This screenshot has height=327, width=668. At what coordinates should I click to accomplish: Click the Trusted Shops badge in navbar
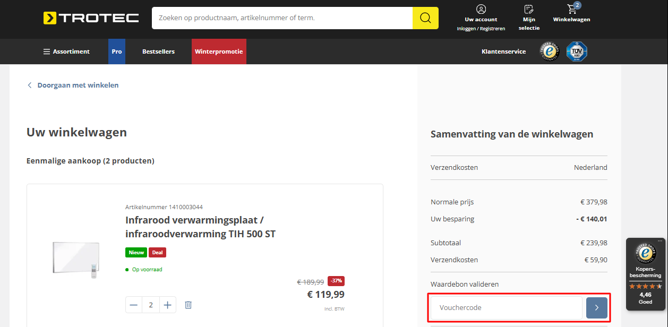(x=550, y=51)
